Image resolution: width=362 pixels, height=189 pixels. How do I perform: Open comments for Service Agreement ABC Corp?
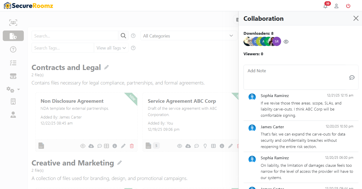click(x=197, y=146)
